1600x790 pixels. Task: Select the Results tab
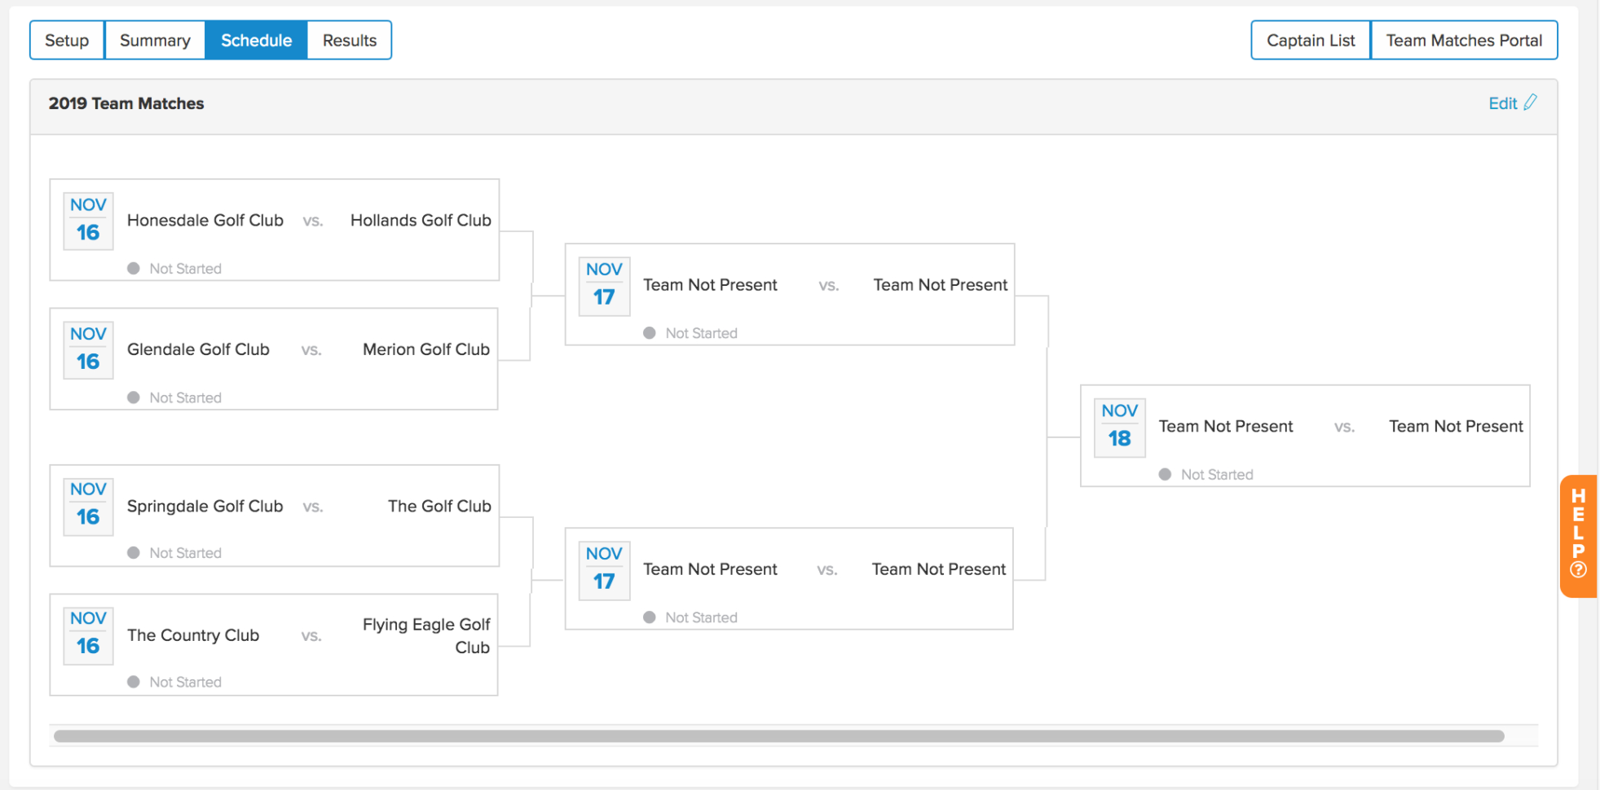349,39
